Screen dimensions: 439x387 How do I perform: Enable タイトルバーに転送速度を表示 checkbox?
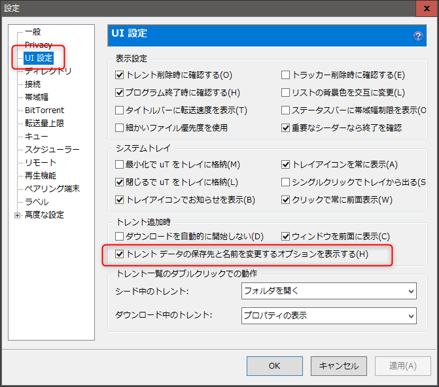pos(120,110)
